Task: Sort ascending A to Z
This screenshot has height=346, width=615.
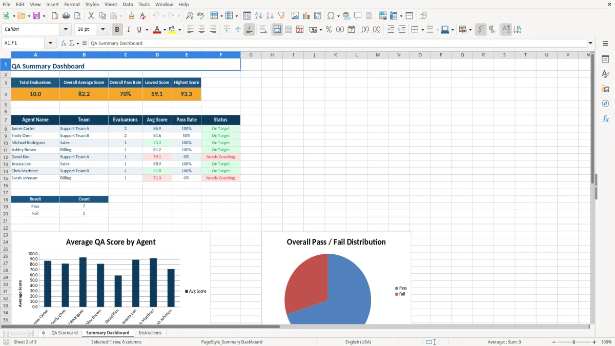Action: click(259, 16)
